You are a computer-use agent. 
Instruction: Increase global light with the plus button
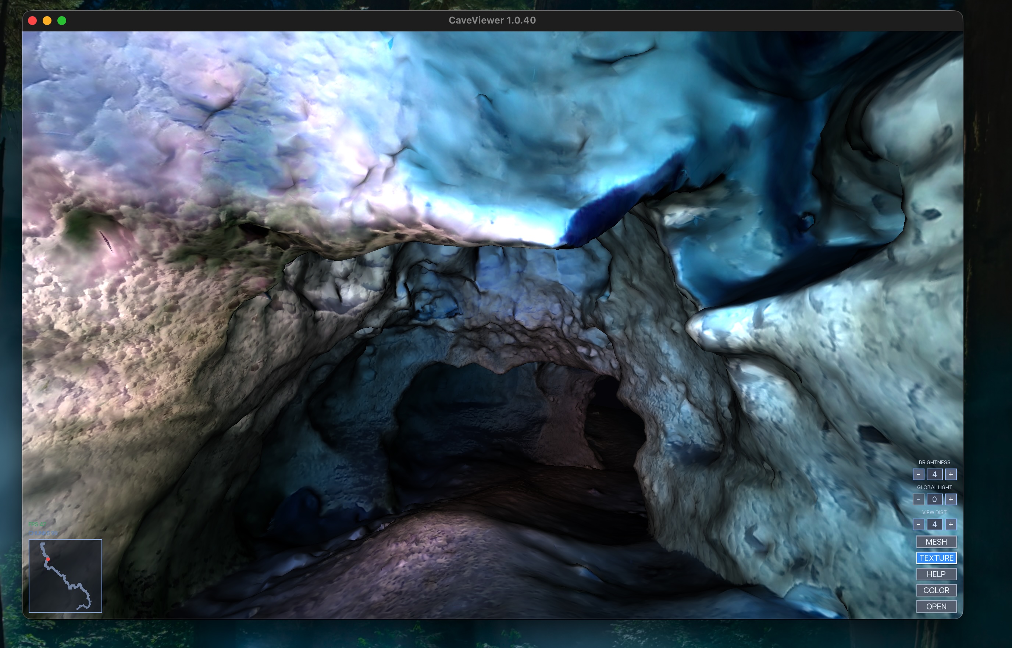(x=951, y=499)
